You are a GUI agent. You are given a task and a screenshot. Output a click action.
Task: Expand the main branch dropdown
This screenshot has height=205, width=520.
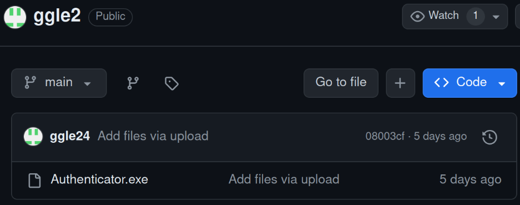59,83
